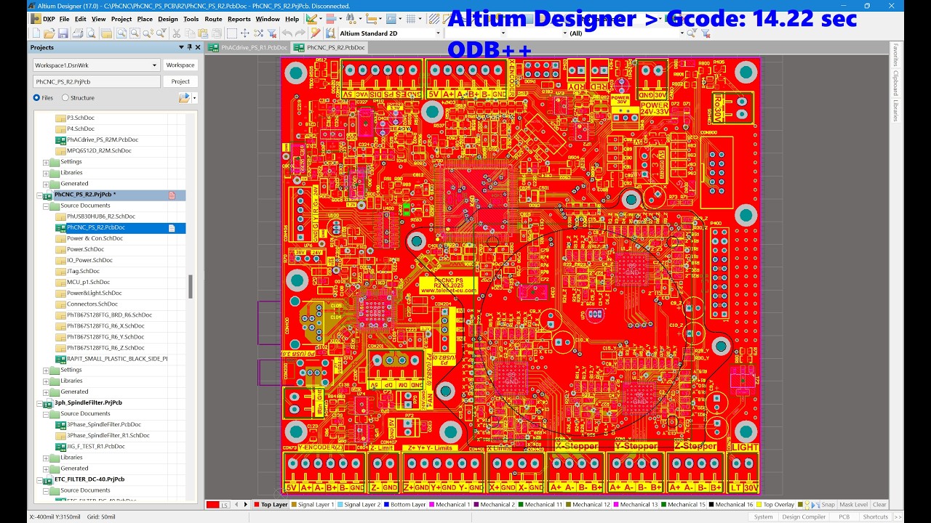Click the Undo arrow icon
Screen dimensions: 931x523
click(x=287, y=33)
